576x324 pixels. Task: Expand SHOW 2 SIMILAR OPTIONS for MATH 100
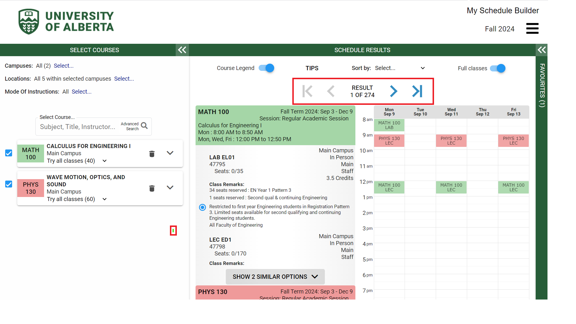275,277
